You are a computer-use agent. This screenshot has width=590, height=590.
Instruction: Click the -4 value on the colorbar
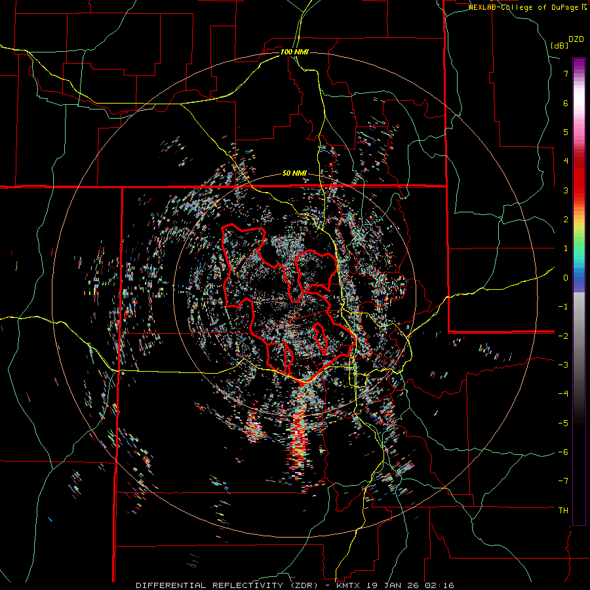tap(563, 394)
